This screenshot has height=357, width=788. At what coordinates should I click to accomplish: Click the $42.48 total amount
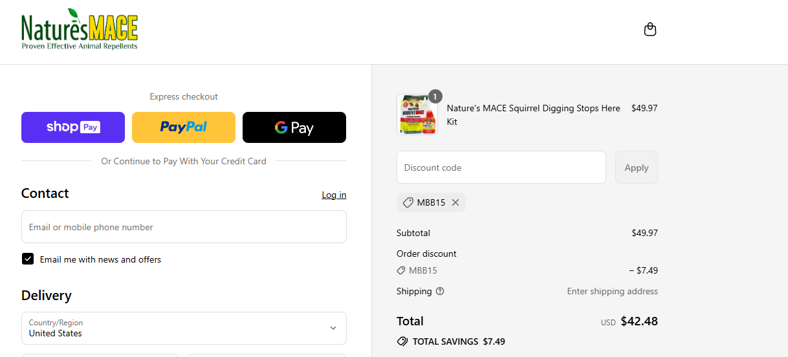(x=639, y=321)
